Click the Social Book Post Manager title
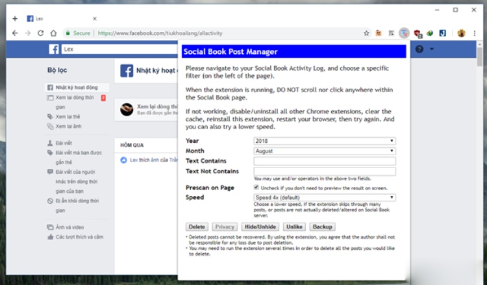The height and width of the screenshot is (285, 487). point(231,51)
